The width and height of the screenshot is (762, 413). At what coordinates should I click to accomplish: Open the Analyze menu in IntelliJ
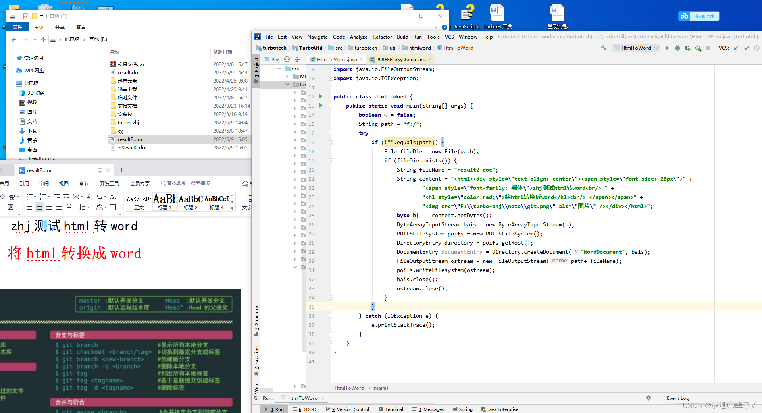pyautogui.click(x=358, y=37)
